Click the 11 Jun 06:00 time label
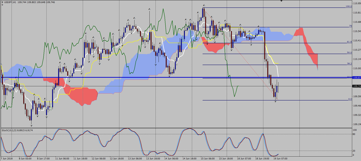This screenshot has height=161, width=361. point(61,159)
